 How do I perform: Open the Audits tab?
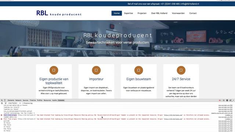click(x=55, y=100)
